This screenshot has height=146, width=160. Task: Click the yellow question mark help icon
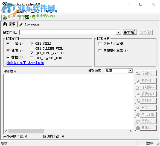point(33,18)
